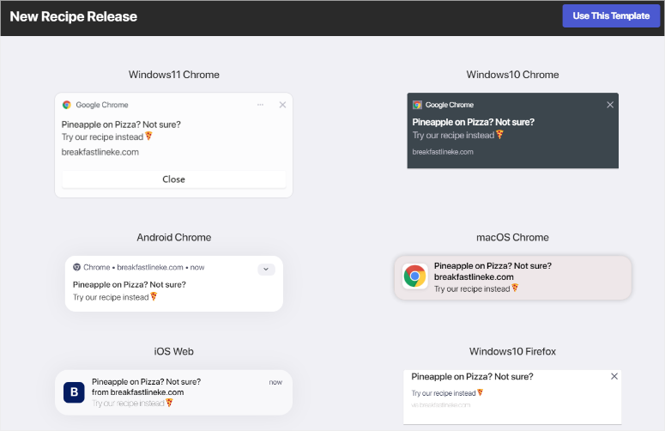Click the large Chrome logo in macOS notification
Screen dimensions: 665x431
tap(414, 276)
